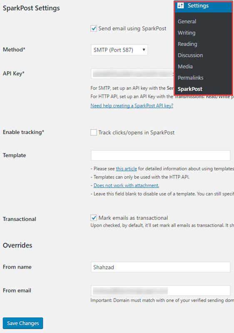
Task: Click the From name field
Action: click(161, 267)
